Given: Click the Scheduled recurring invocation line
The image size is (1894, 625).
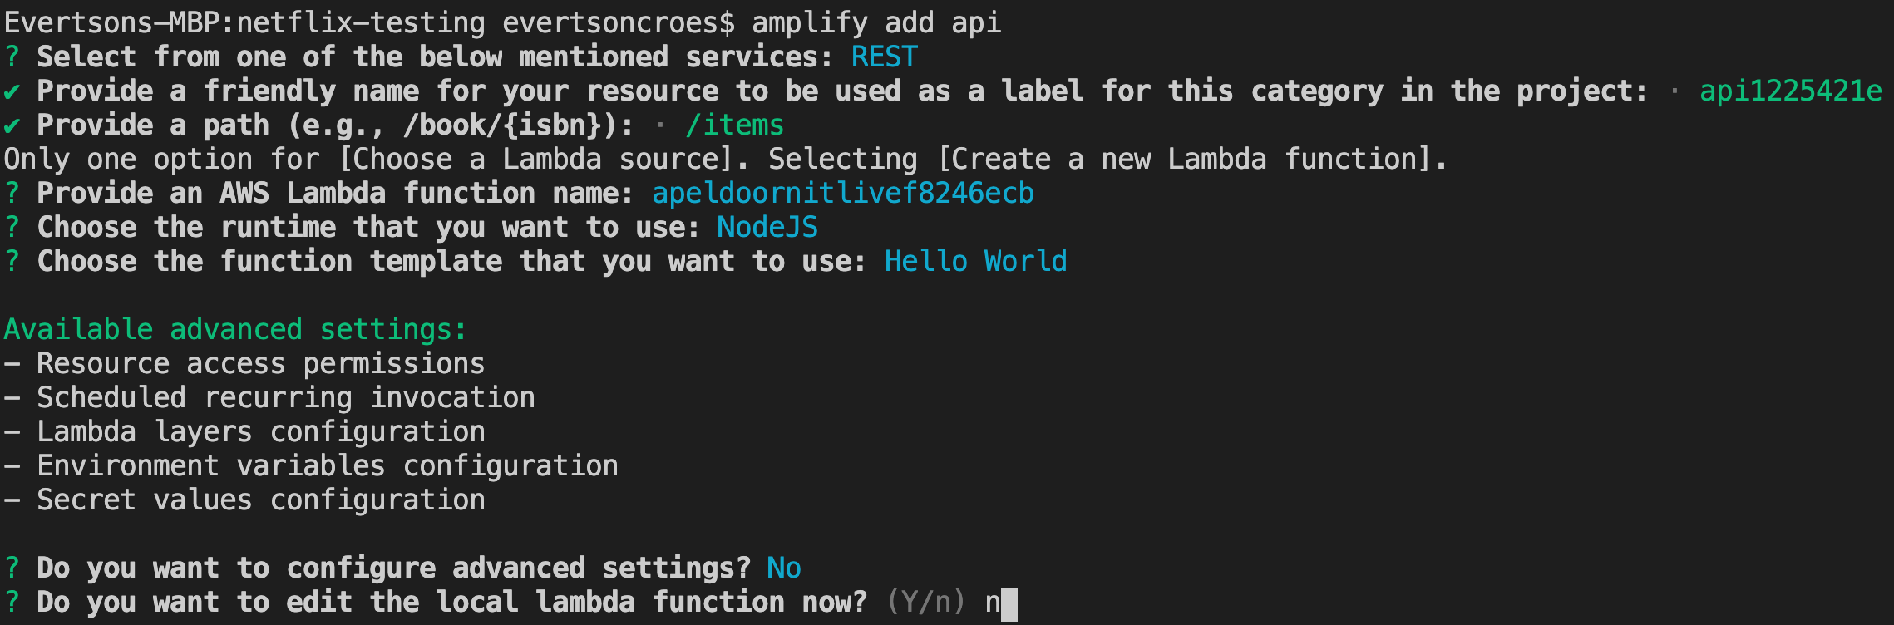Looking at the screenshot, I should click(x=269, y=398).
